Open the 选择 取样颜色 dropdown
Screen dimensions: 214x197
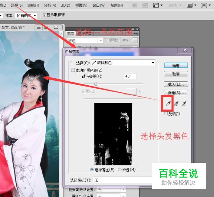tap(123, 63)
